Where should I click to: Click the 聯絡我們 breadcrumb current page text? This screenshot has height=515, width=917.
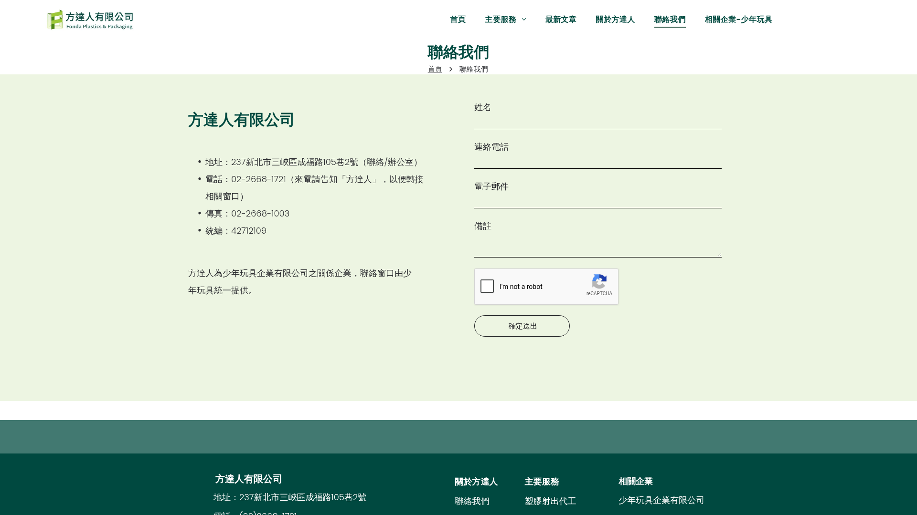point(474,69)
